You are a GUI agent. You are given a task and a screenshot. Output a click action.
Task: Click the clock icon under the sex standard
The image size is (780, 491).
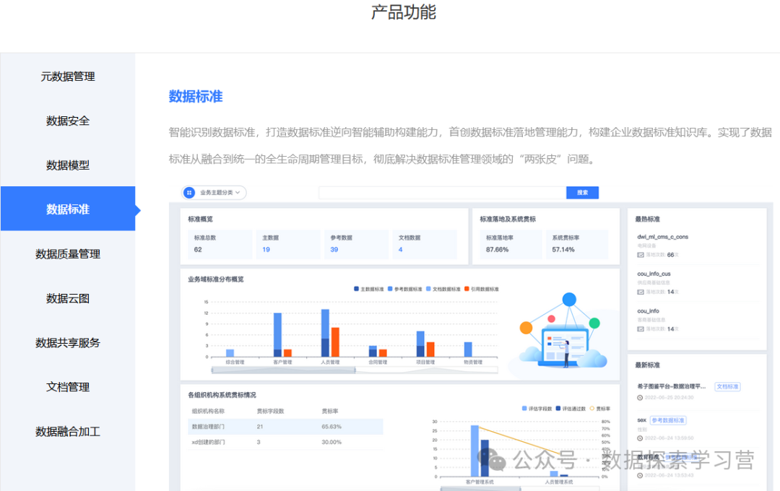[x=640, y=438]
